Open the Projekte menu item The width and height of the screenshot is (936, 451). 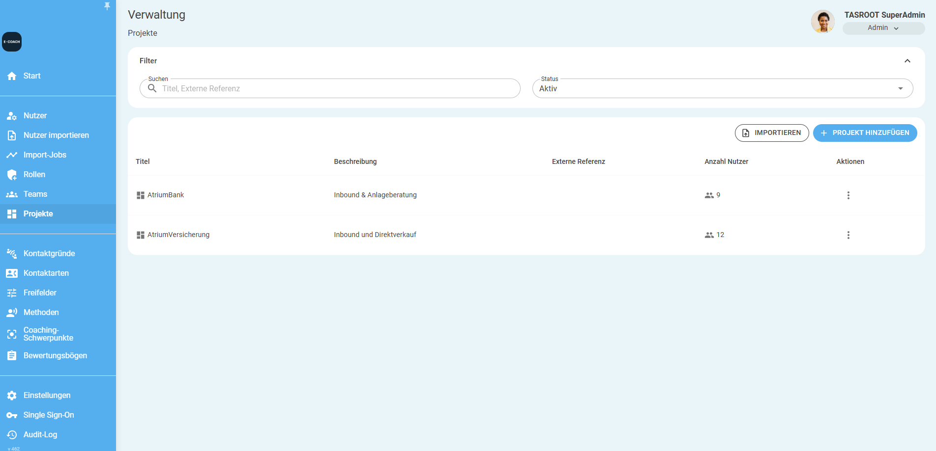58,214
